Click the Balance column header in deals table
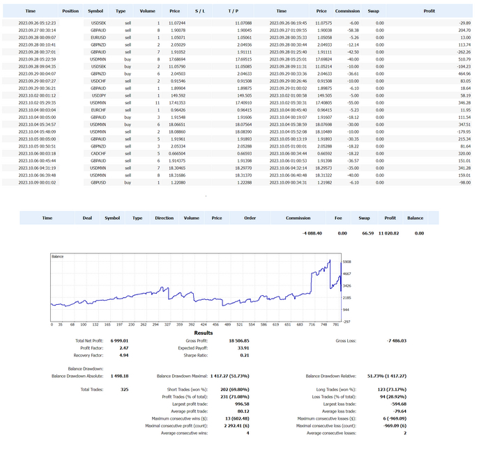 point(415,218)
